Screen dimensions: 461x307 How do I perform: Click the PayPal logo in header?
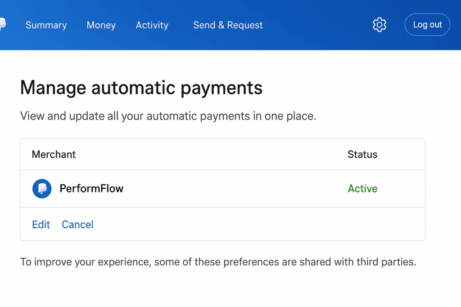[2, 24]
